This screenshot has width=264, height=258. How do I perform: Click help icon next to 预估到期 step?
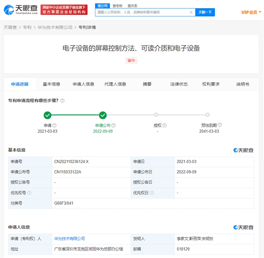click(220, 125)
